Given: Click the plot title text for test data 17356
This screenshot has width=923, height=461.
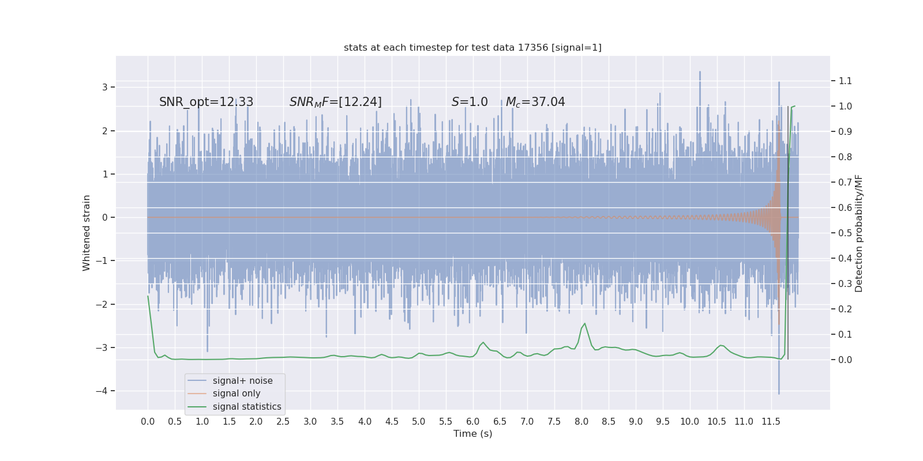Looking at the screenshot, I should [x=472, y=48].
